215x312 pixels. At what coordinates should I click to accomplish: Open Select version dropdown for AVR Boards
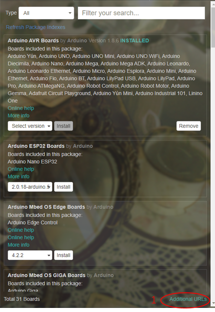pos(30,126)
